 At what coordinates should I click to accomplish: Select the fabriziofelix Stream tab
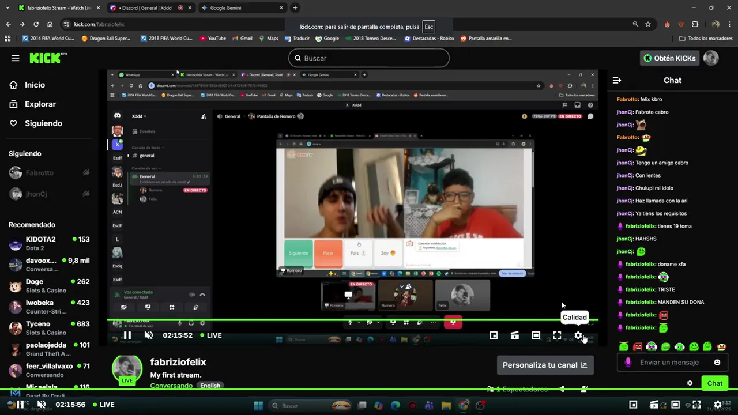click(x=59, y=8)
